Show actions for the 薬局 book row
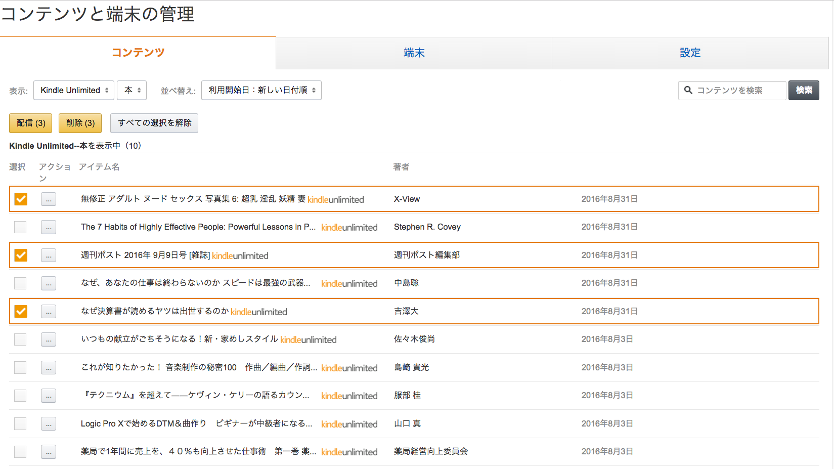This screenshot has height=469, width=834. [x=49, y=452]
